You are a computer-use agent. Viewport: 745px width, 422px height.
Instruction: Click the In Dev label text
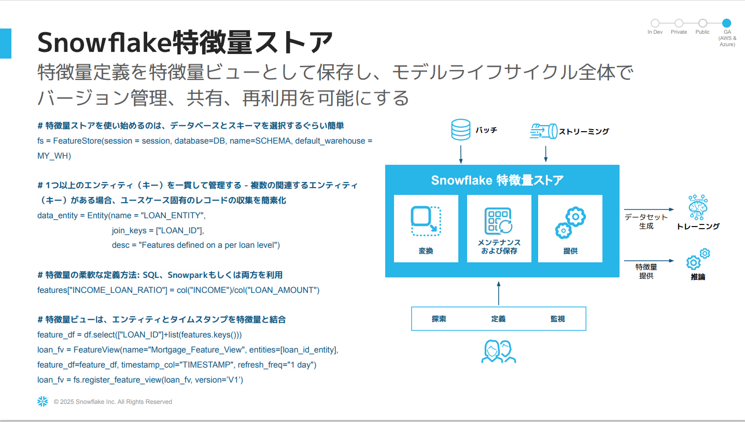coord(655,32)
